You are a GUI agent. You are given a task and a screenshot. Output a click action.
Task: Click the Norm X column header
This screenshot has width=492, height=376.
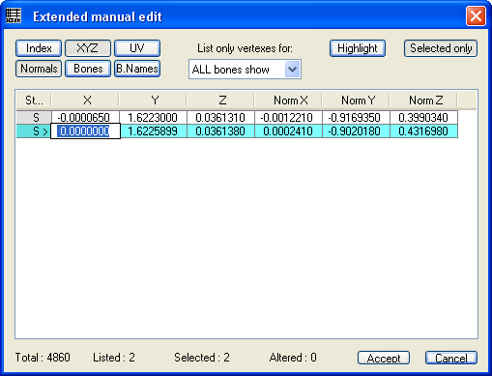[288, 101]
